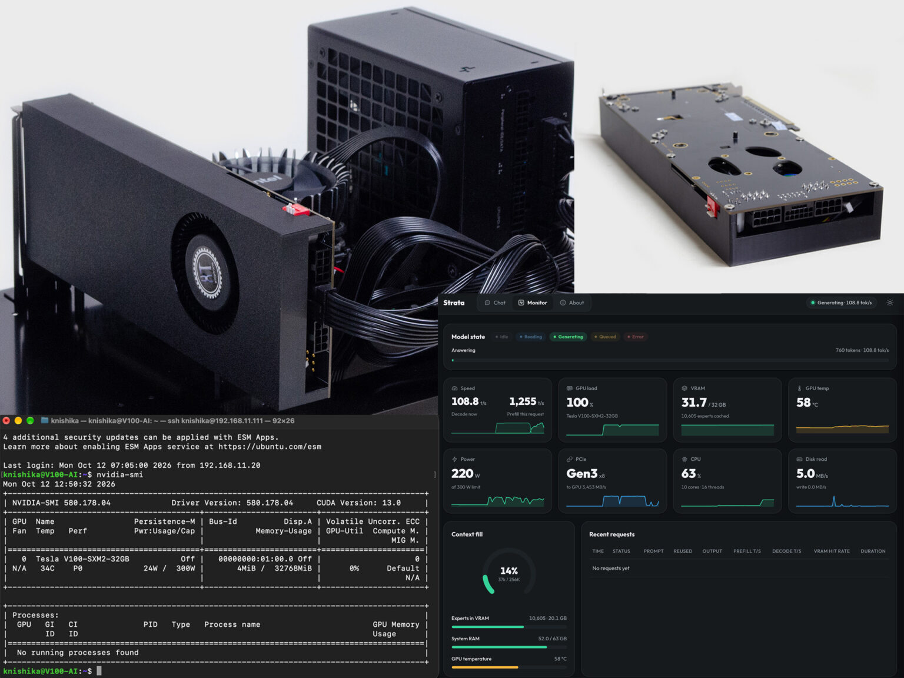Viewport: 904px width, 678px height.
Task: Click the System RAM progress bar
Action: 509,647
